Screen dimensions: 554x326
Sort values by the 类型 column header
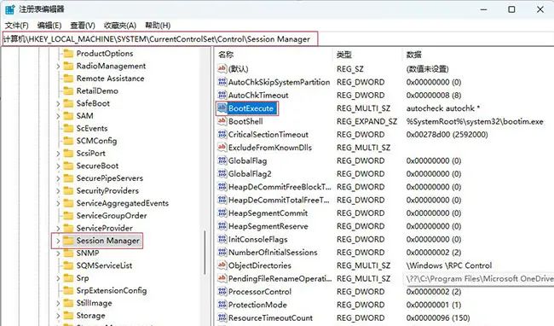[344, 55]
